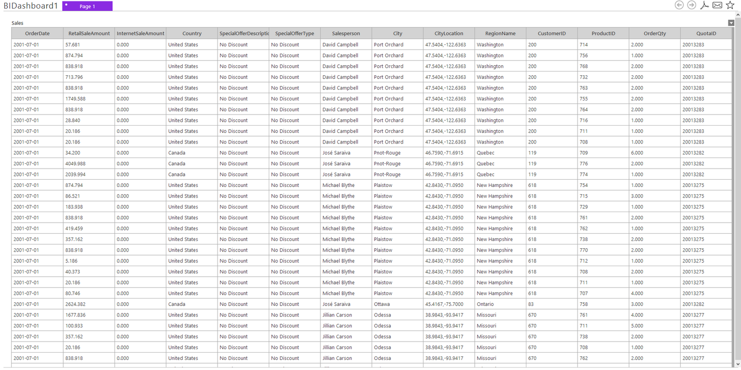
Task: Select the retail amount cell 28.840
Action: pos(89,120)
